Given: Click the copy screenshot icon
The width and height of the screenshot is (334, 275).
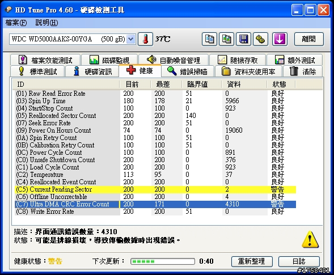Looking at the screenshot, I should coord(226,39).
